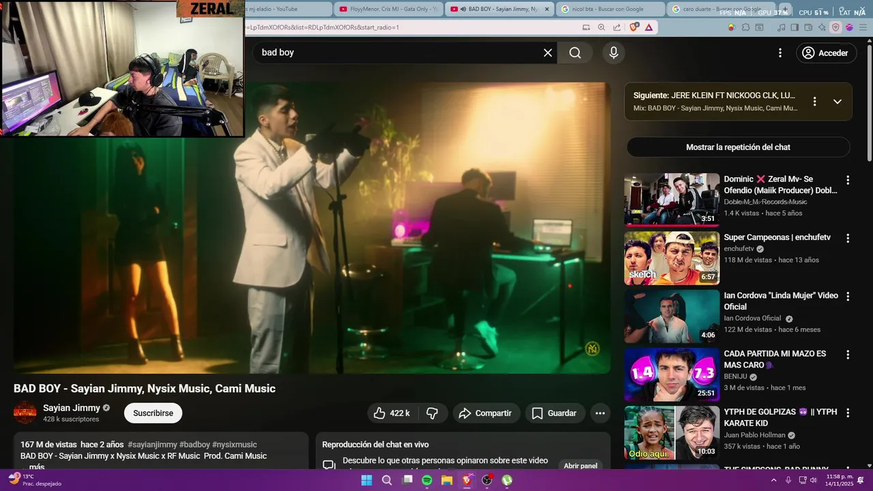This screenshot has height=491, width=873.
Task: Open Windows Start menu
Action: pyautogui.click(x=366, y=480)
